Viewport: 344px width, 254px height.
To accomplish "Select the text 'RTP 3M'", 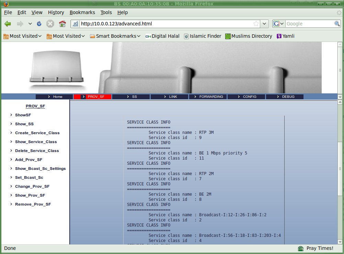I will pos(206,132).
